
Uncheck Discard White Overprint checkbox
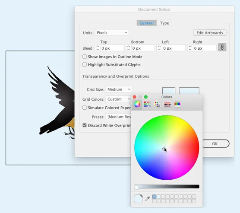coord(85,125)
